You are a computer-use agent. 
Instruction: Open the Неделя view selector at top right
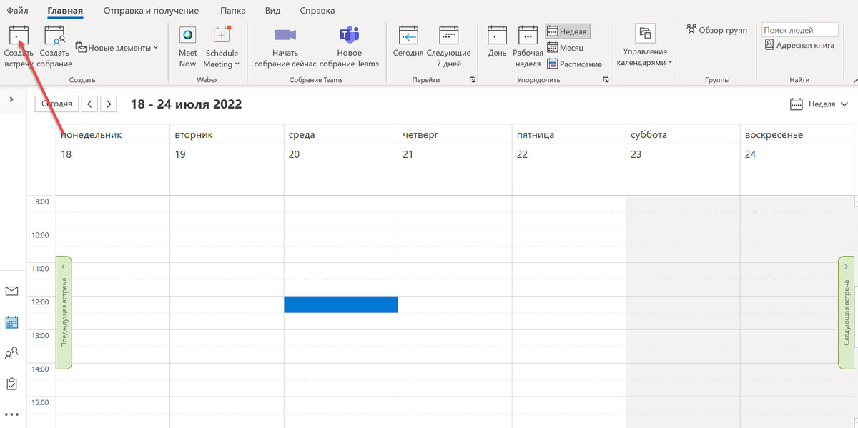click(819, 104)
